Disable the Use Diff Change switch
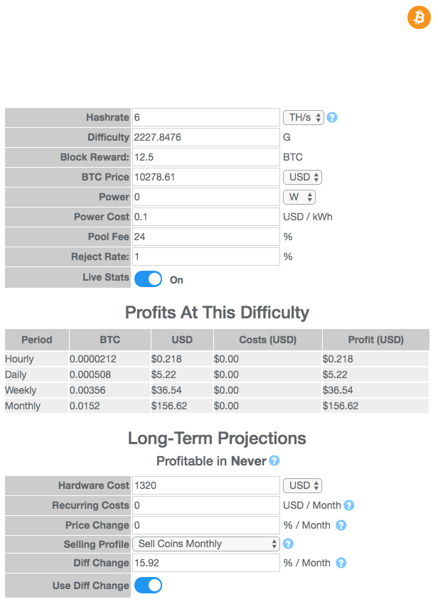 coord(148,586)
